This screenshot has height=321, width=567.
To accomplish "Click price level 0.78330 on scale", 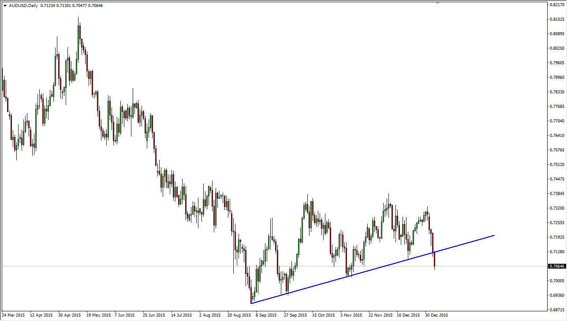I will click(x=557, y=92).
